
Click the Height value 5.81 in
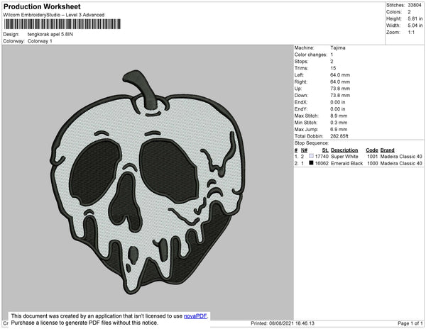coord(415,18)
